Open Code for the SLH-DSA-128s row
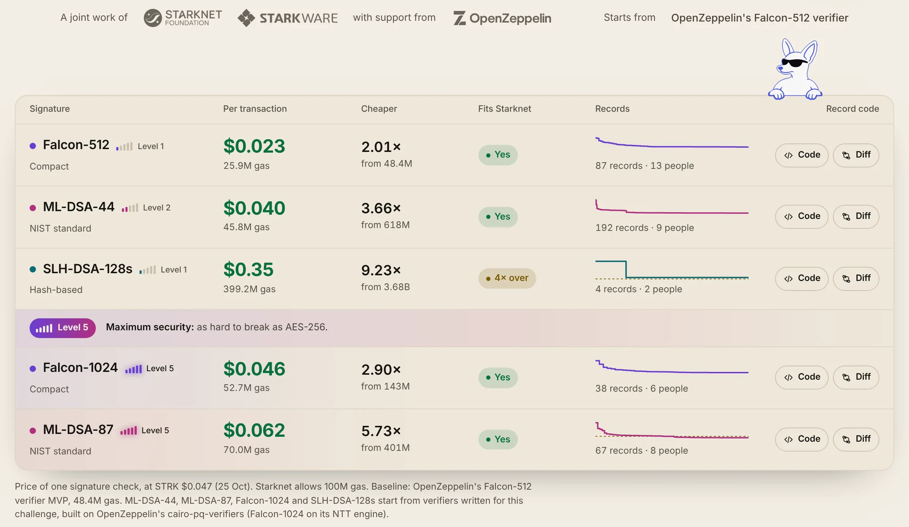The height and width of the screenshot is (527, 909). pos(802,278)
